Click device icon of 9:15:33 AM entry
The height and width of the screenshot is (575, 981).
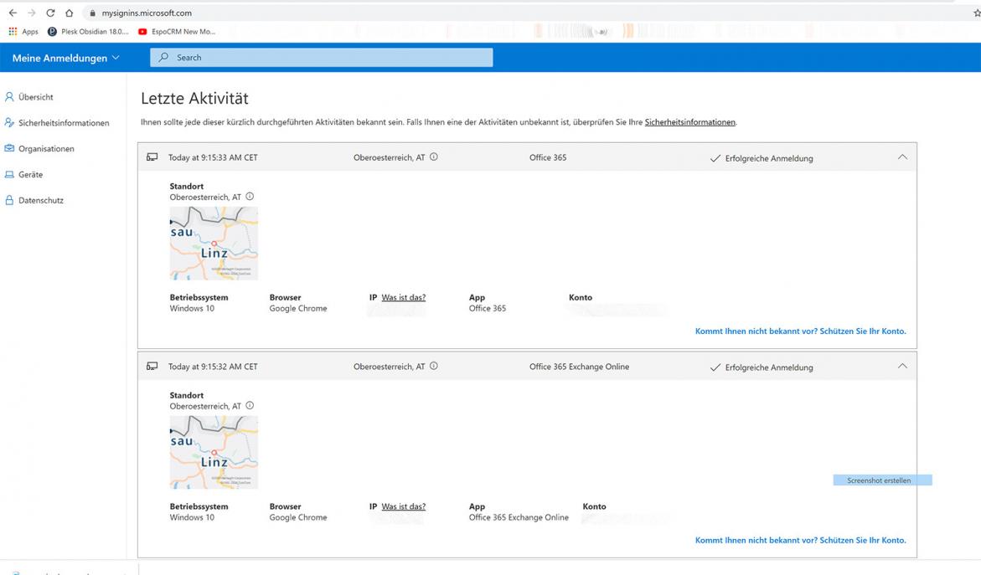pos(152,157)
